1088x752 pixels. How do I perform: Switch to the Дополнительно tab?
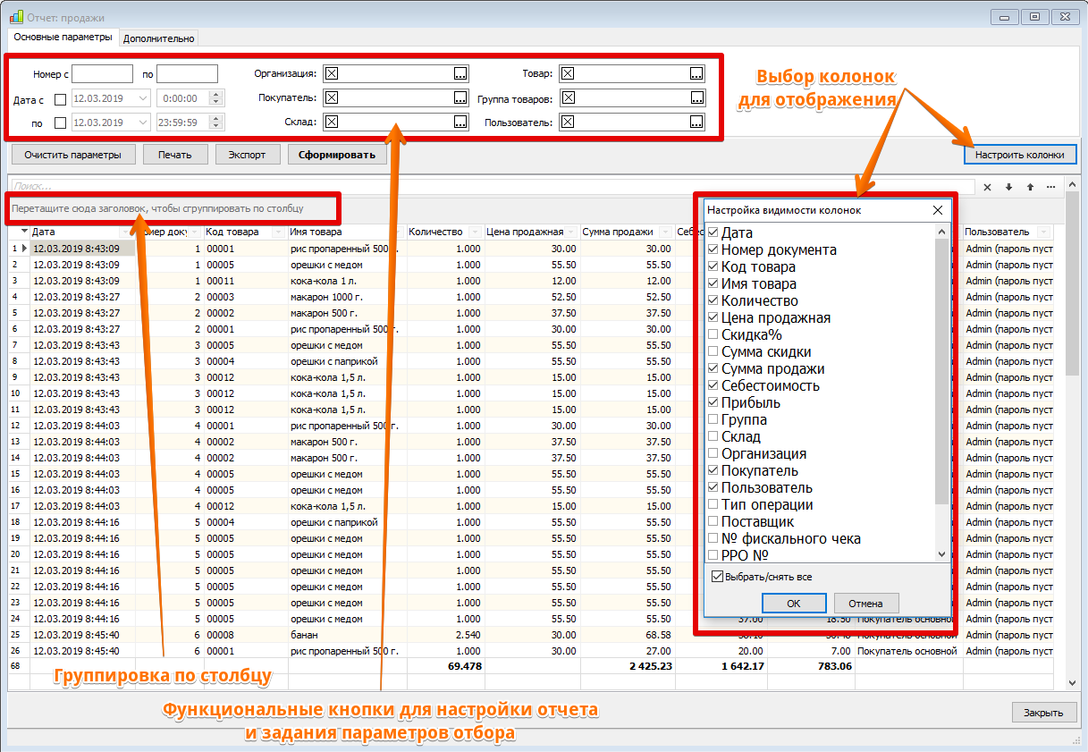pos(159,38)
